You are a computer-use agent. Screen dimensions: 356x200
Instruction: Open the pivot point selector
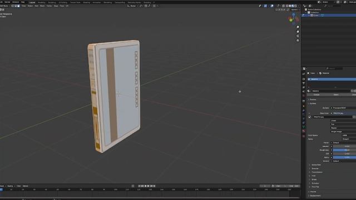141,6
